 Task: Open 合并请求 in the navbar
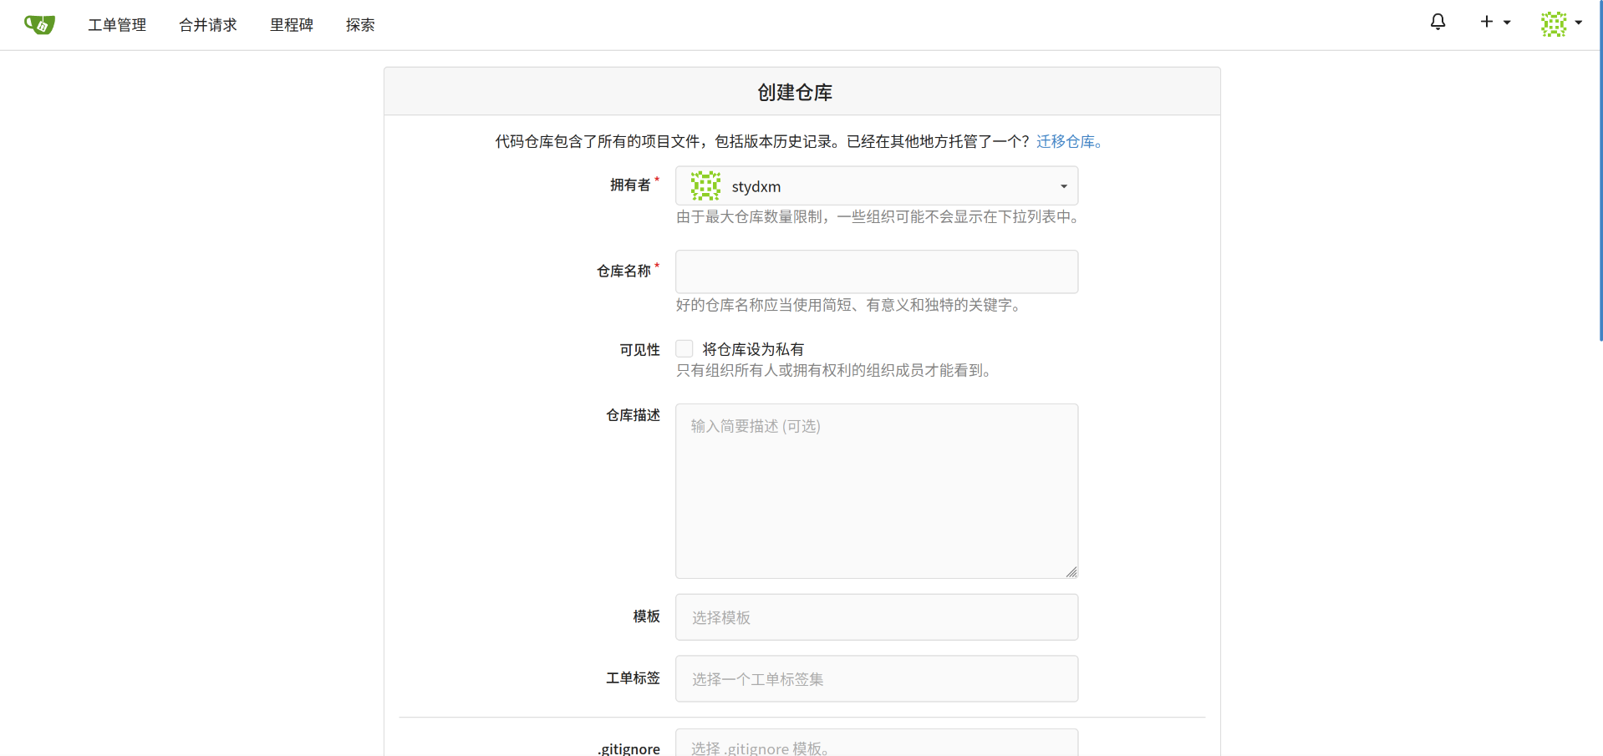(x=208, y=25)
